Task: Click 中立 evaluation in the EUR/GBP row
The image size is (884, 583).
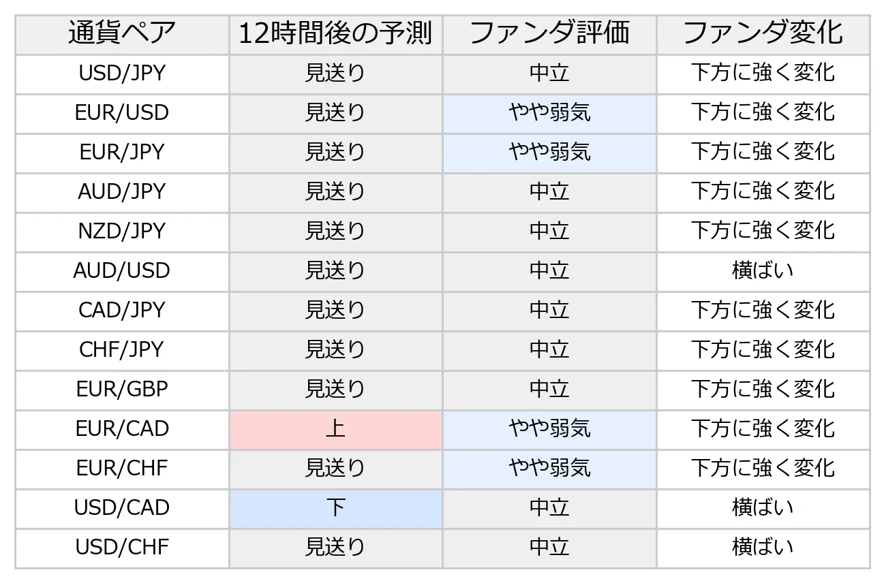Action: [549, 390]
